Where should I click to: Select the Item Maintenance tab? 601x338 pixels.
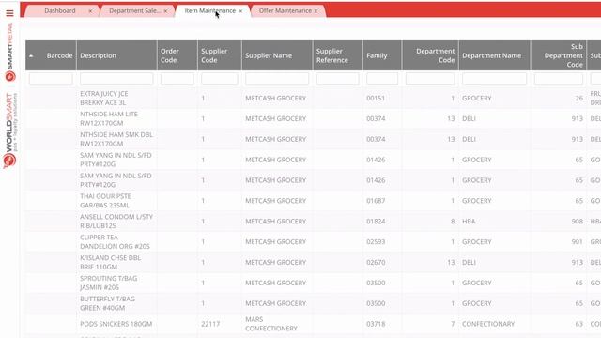(210, 10)
